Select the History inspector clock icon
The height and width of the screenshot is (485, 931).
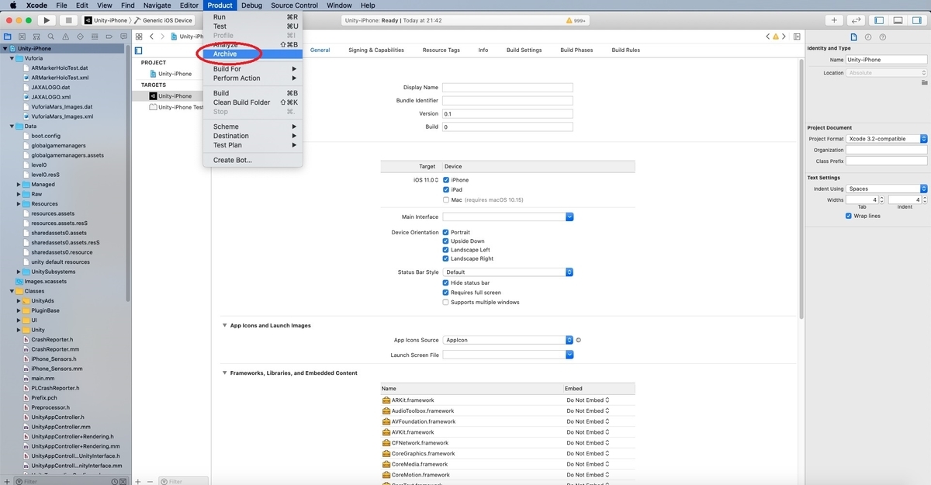[868, 36]
